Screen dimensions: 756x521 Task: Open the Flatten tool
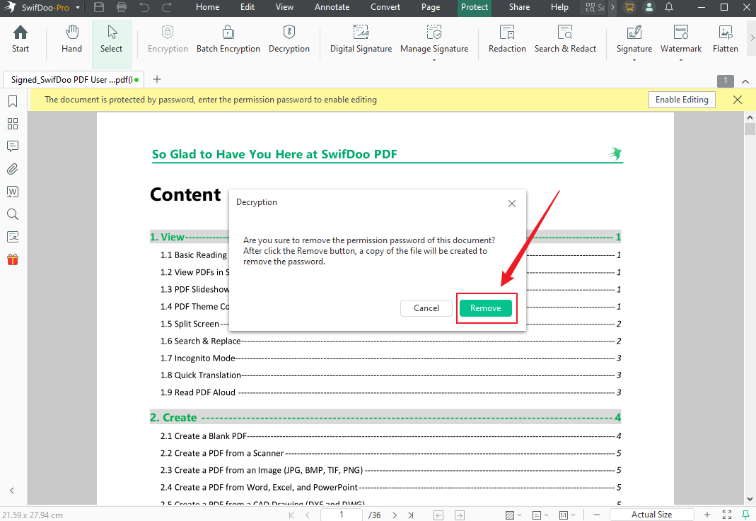click(x=725, y=38)
